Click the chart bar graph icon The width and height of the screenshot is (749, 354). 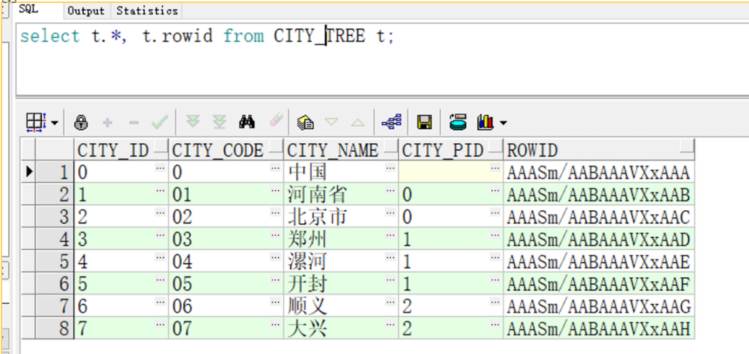coord(485,122)
